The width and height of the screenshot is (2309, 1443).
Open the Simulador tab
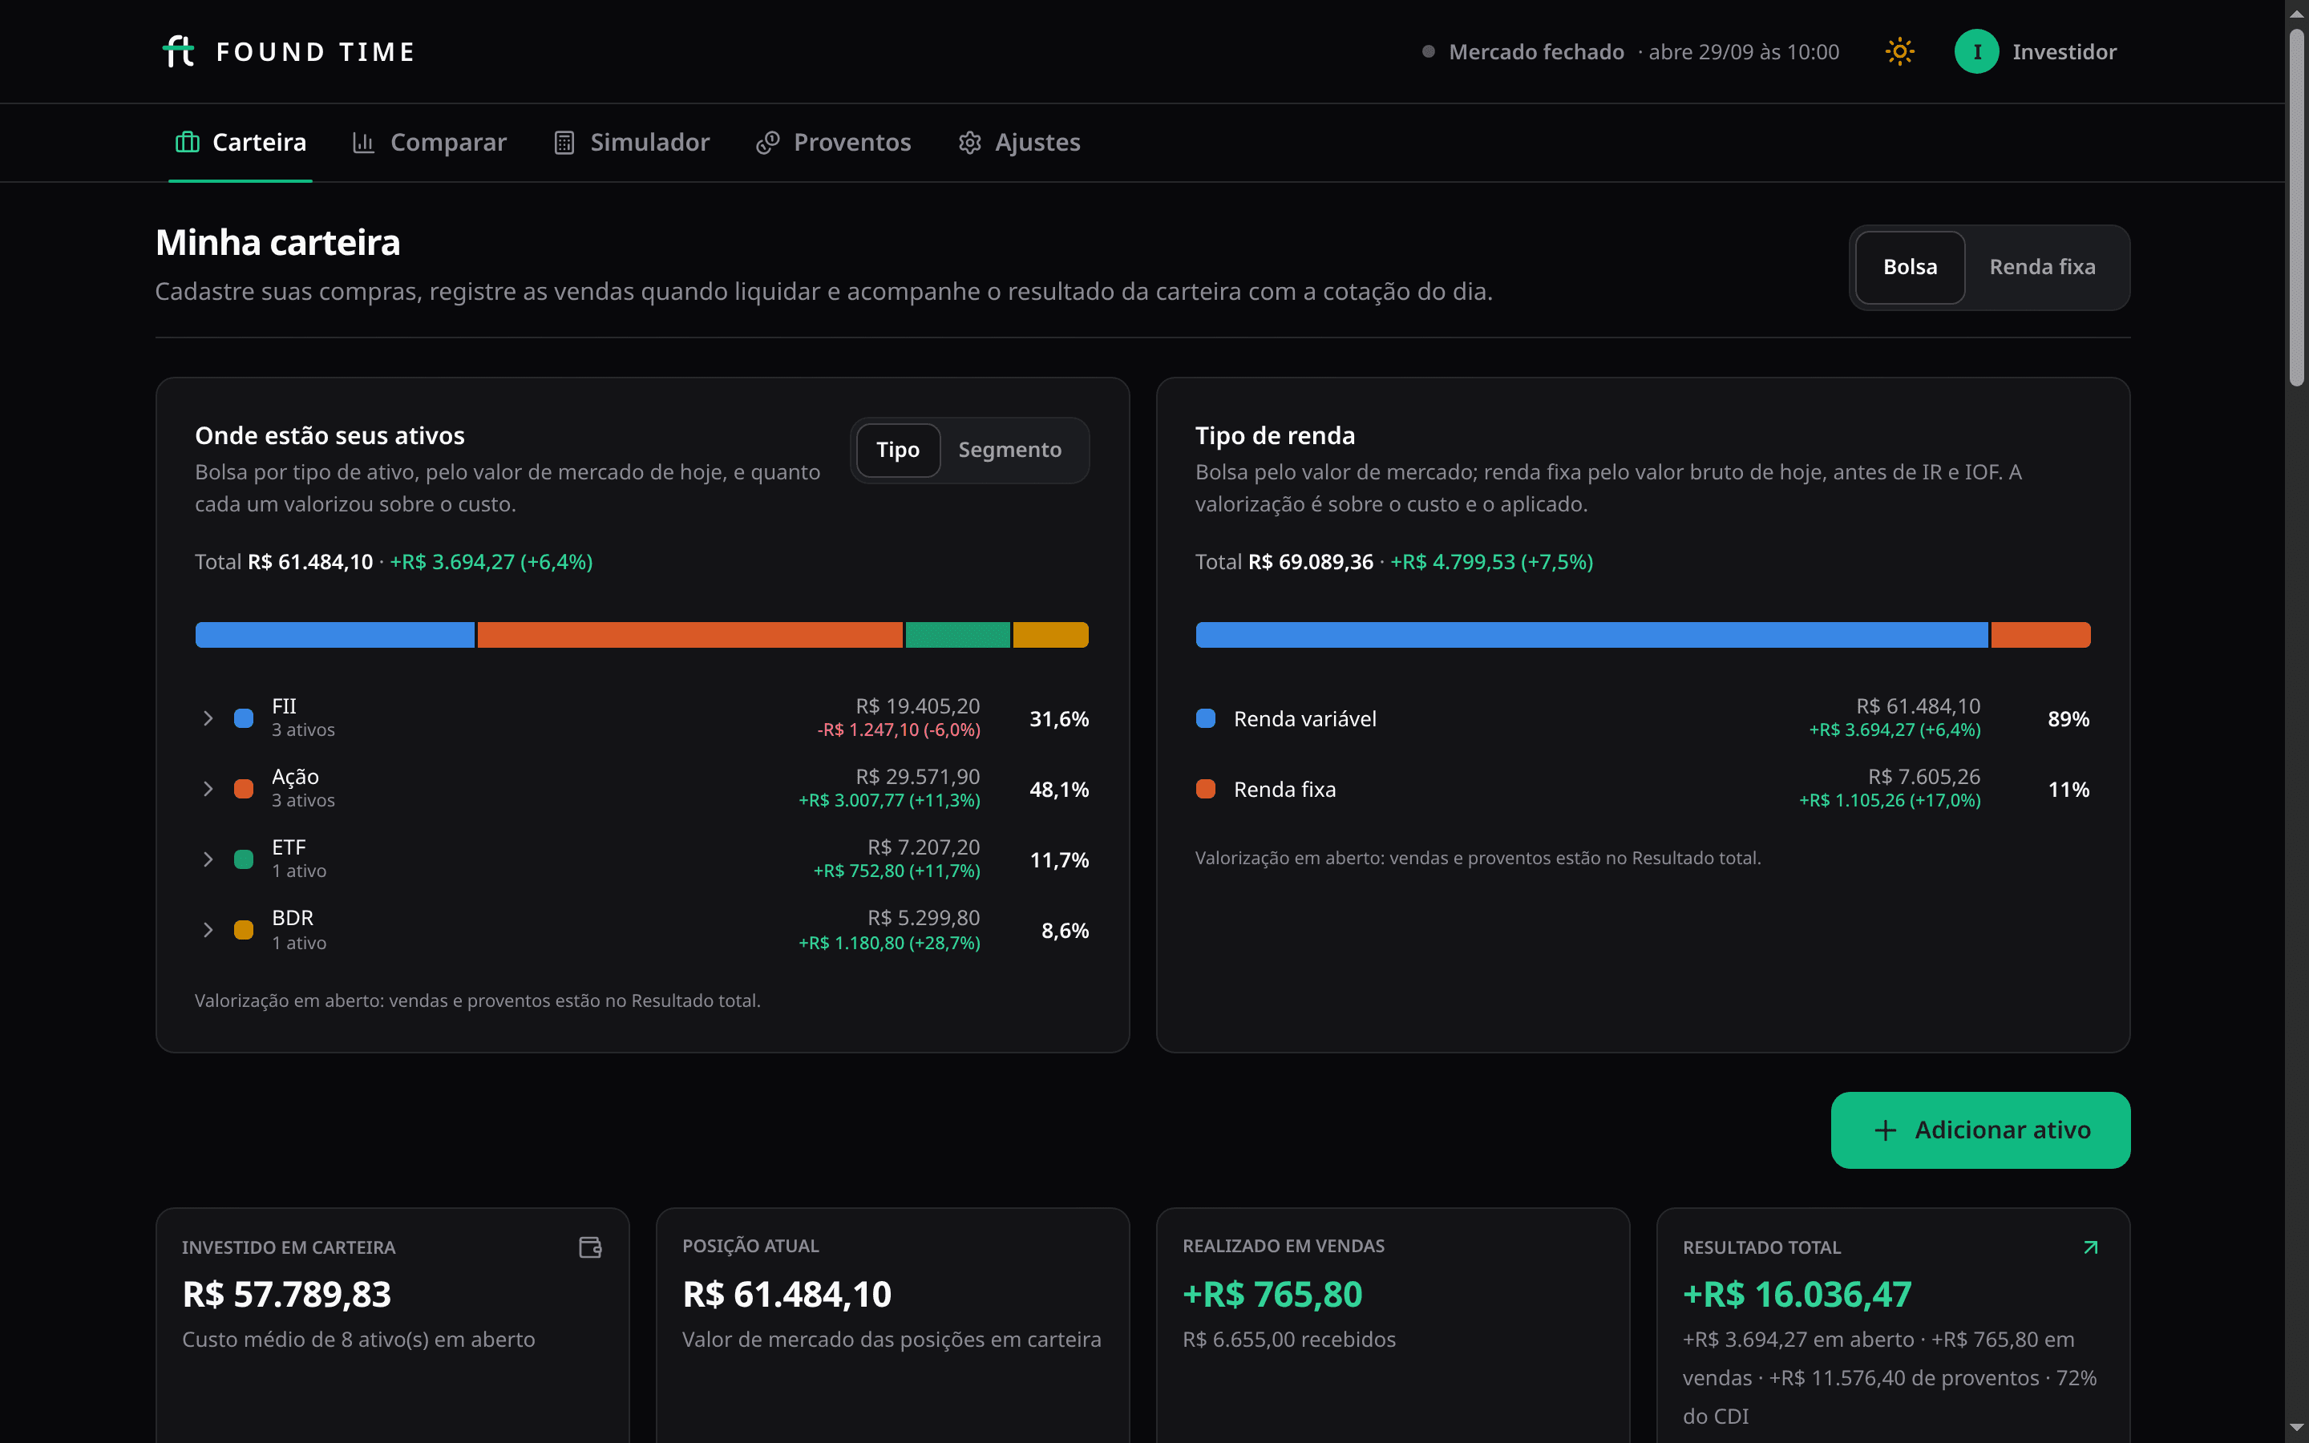click(x=632, y=142)
